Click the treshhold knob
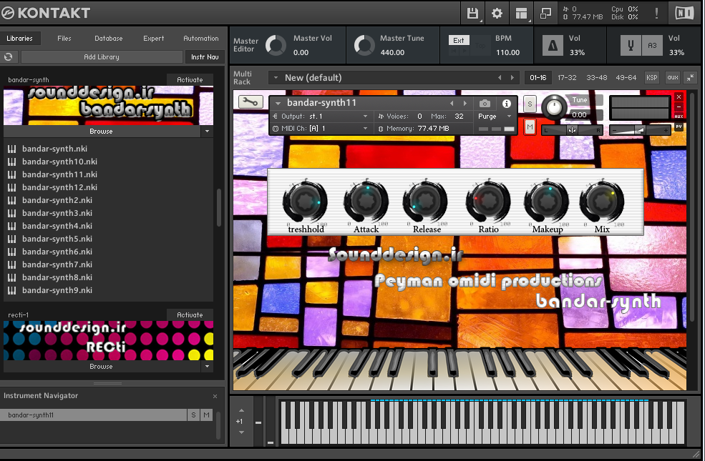705x461 pixels. pos(305,202)
